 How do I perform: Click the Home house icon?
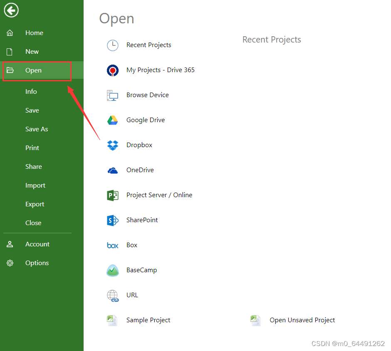click(x=10, y=33)
